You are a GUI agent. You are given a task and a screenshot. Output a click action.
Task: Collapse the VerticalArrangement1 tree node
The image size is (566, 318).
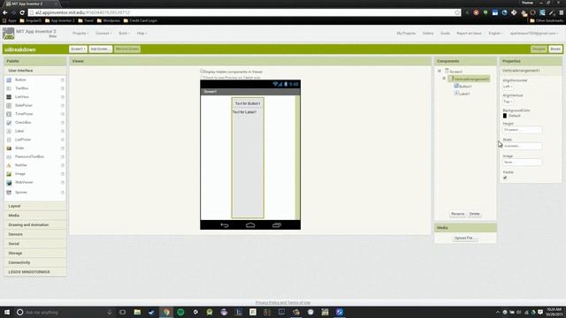tap(444, 79)
